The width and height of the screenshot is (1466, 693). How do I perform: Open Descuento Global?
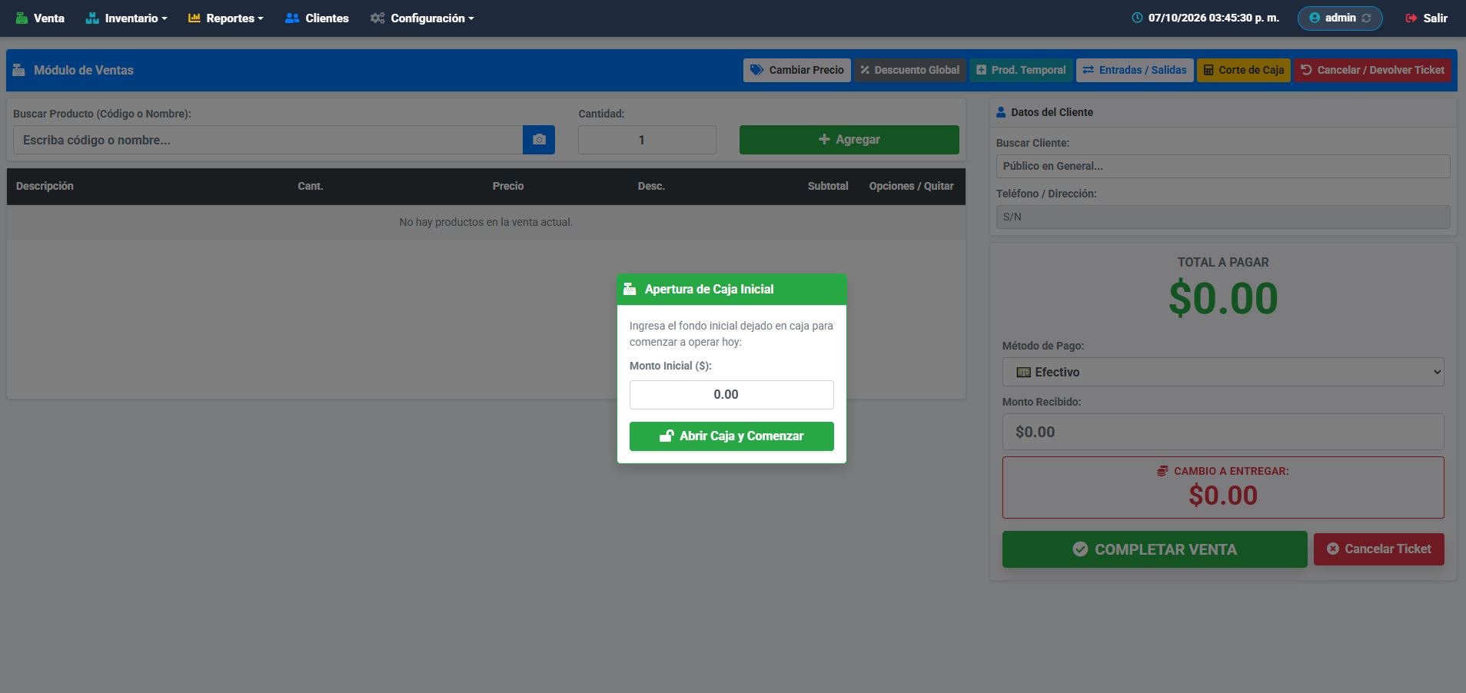click(x=909, y=70)
